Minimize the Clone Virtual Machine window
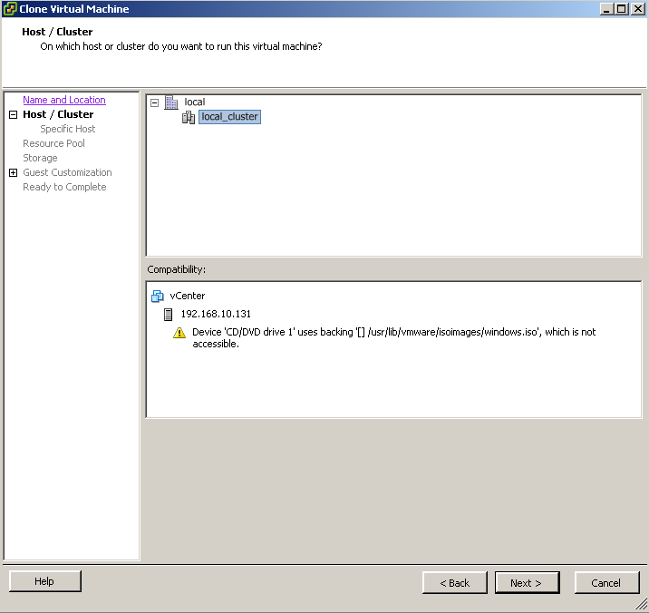This screenshot has width=649, height=613. coord(606,9)
